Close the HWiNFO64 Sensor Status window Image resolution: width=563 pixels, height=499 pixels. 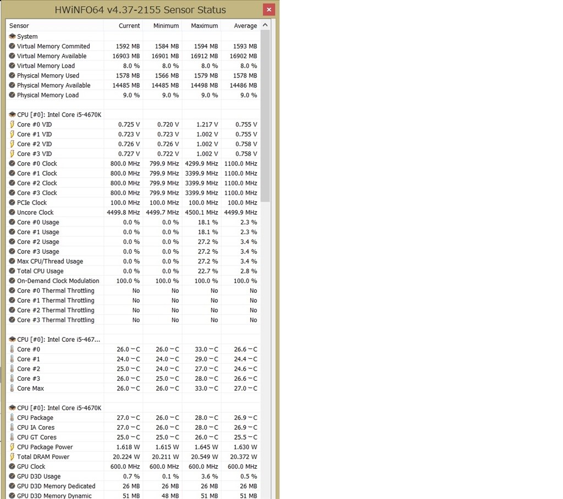(x=268, y=10)
